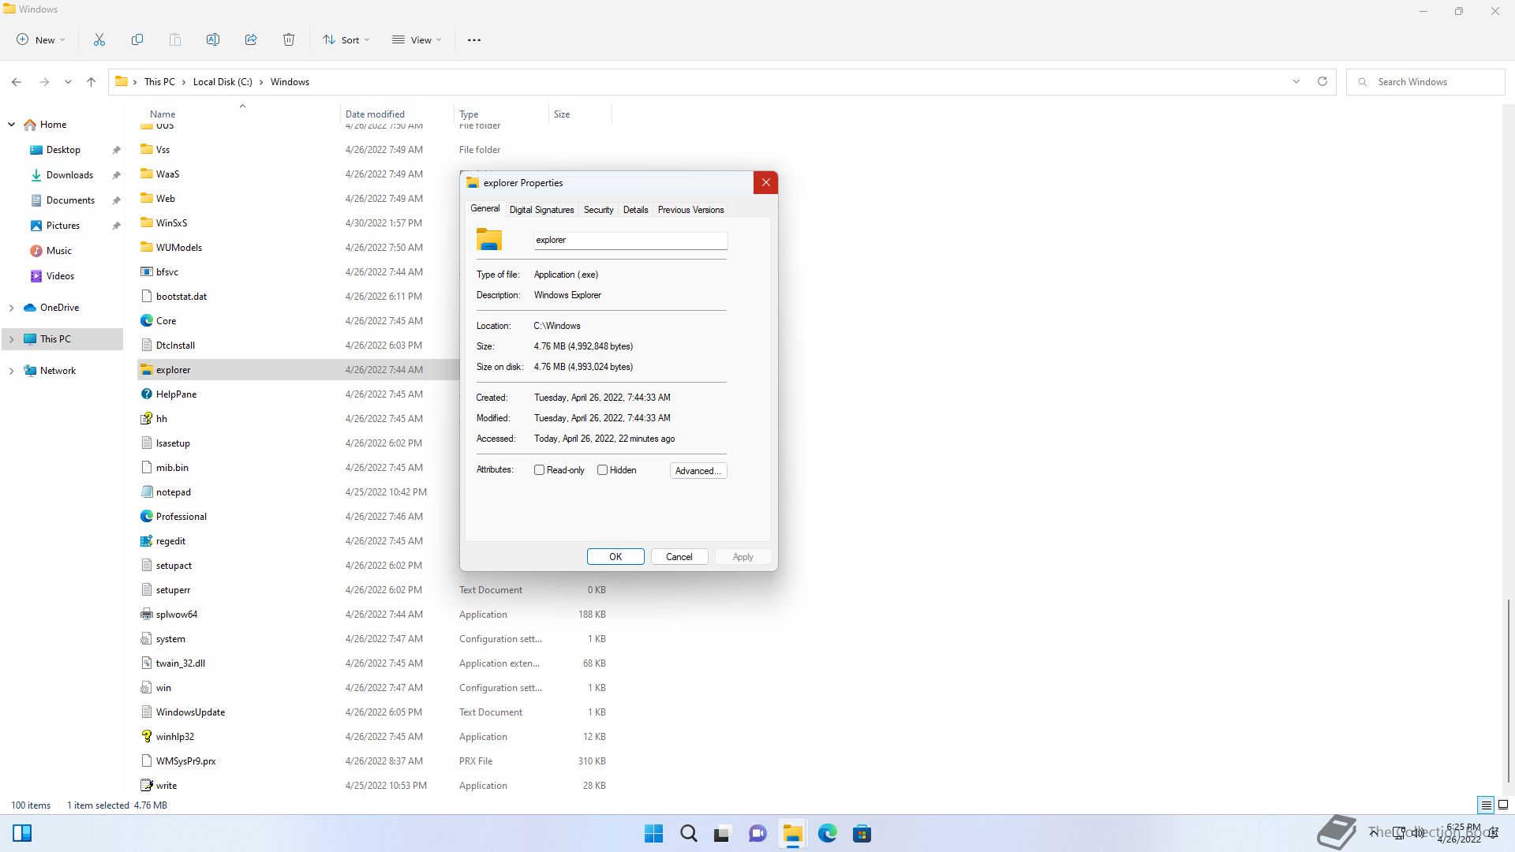This screenshot has height=852, width=1515.
Task: Click the Share icon in toolbar
Action: tap(251, 39)
